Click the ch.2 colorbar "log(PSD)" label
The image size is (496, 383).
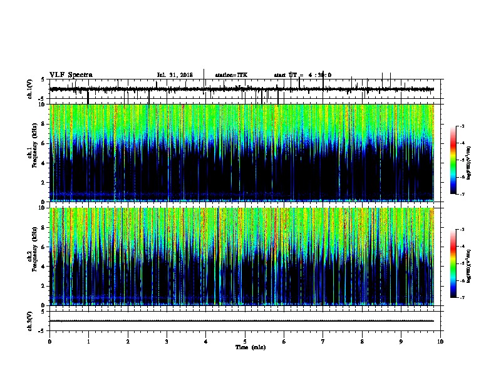coord(468,266)
